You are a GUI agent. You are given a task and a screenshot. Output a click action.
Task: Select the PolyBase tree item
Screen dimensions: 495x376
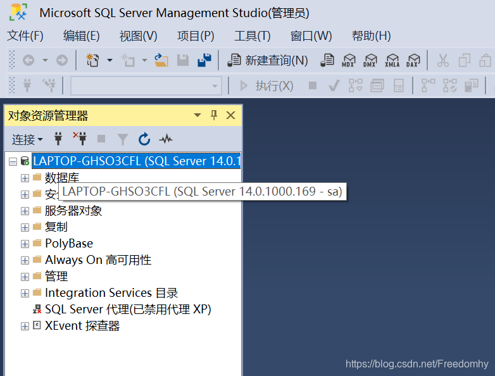(x=69, y=244)
